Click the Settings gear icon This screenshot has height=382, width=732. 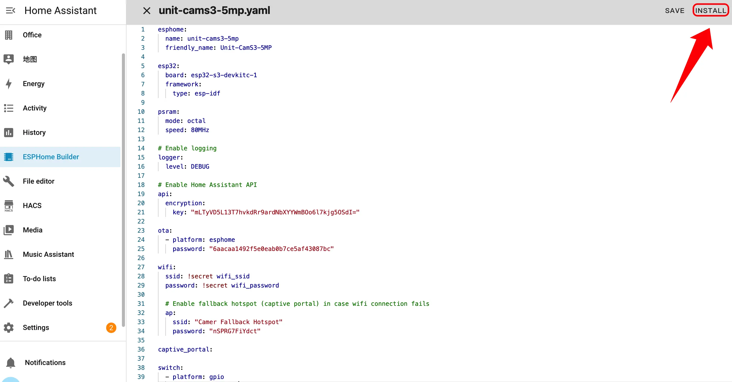click(9, 328)
